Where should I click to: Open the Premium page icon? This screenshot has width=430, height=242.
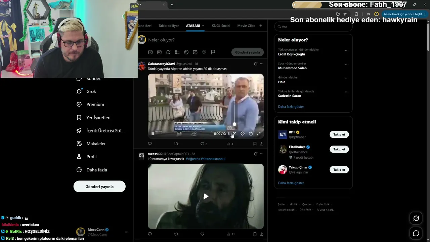pyautogui.click(x=79, y=105)
